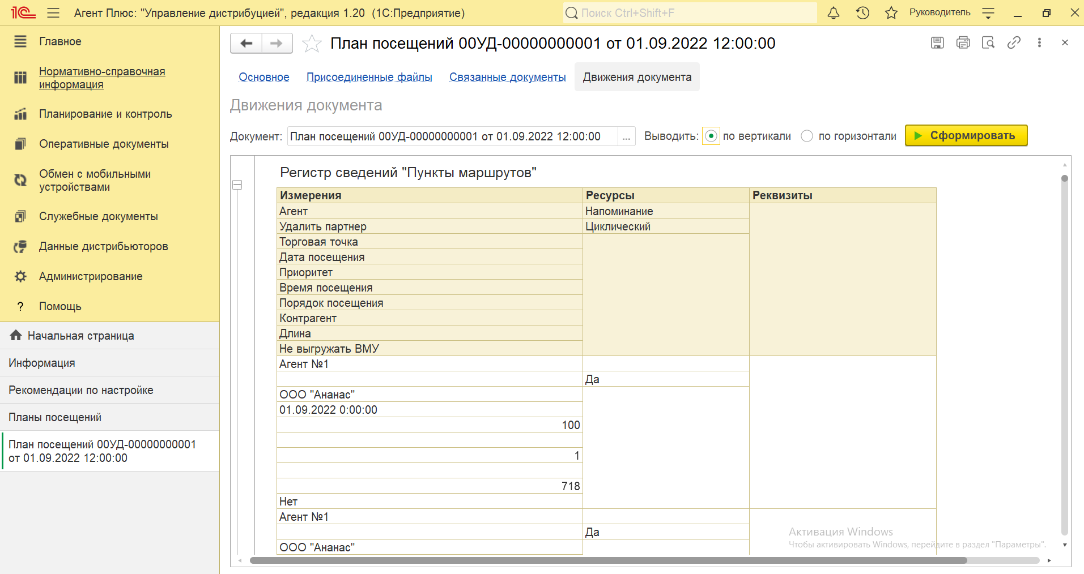The image size is (1084, 574).
Task: Select по горизонтали radio button
Action: click(x=807, y=136)
